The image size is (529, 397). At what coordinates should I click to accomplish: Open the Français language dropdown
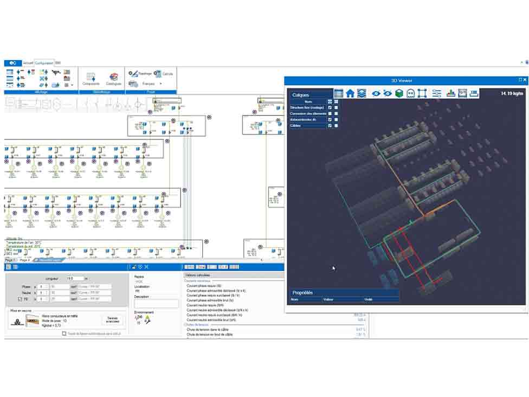tap(160, 84)
